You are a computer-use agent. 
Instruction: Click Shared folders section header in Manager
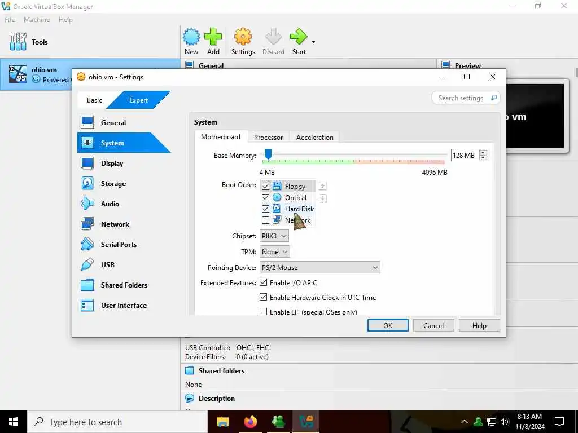pos(221,371)
